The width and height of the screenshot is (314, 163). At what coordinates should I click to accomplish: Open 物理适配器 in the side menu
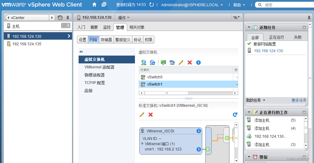[x=95, y=75]
